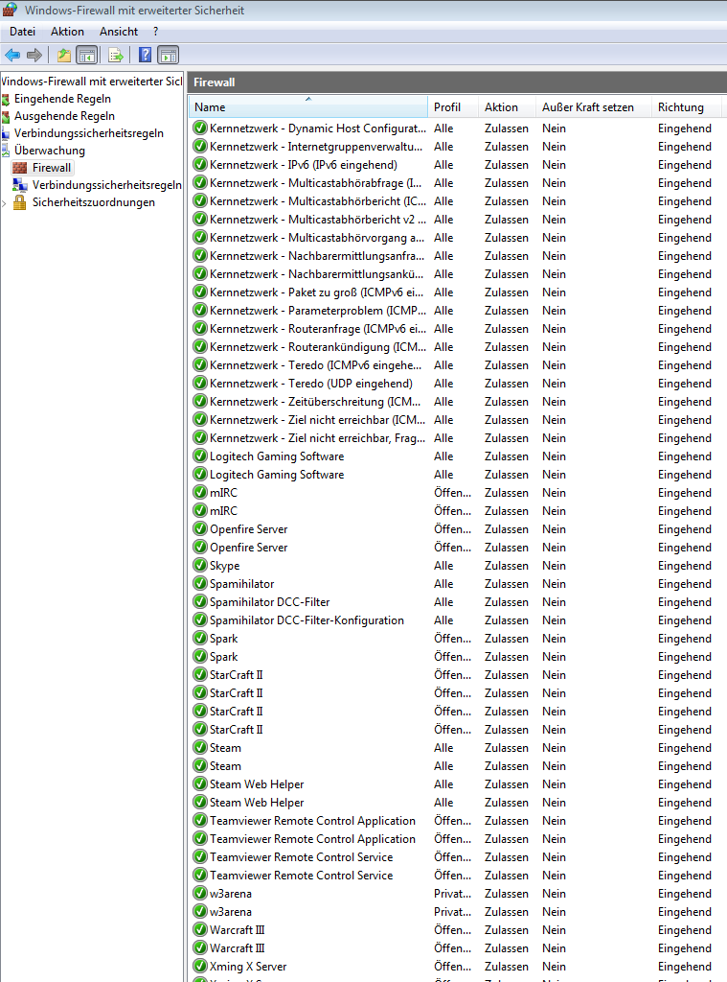Click icon of Kernnetzwerk Teredo (UDP eingehend)
The height and width of the screenshot is (982, 727).
(x=199, y=383)
